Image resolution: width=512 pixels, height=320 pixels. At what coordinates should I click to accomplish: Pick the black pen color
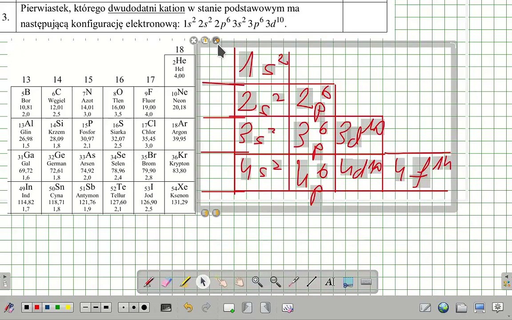[27, 308]
